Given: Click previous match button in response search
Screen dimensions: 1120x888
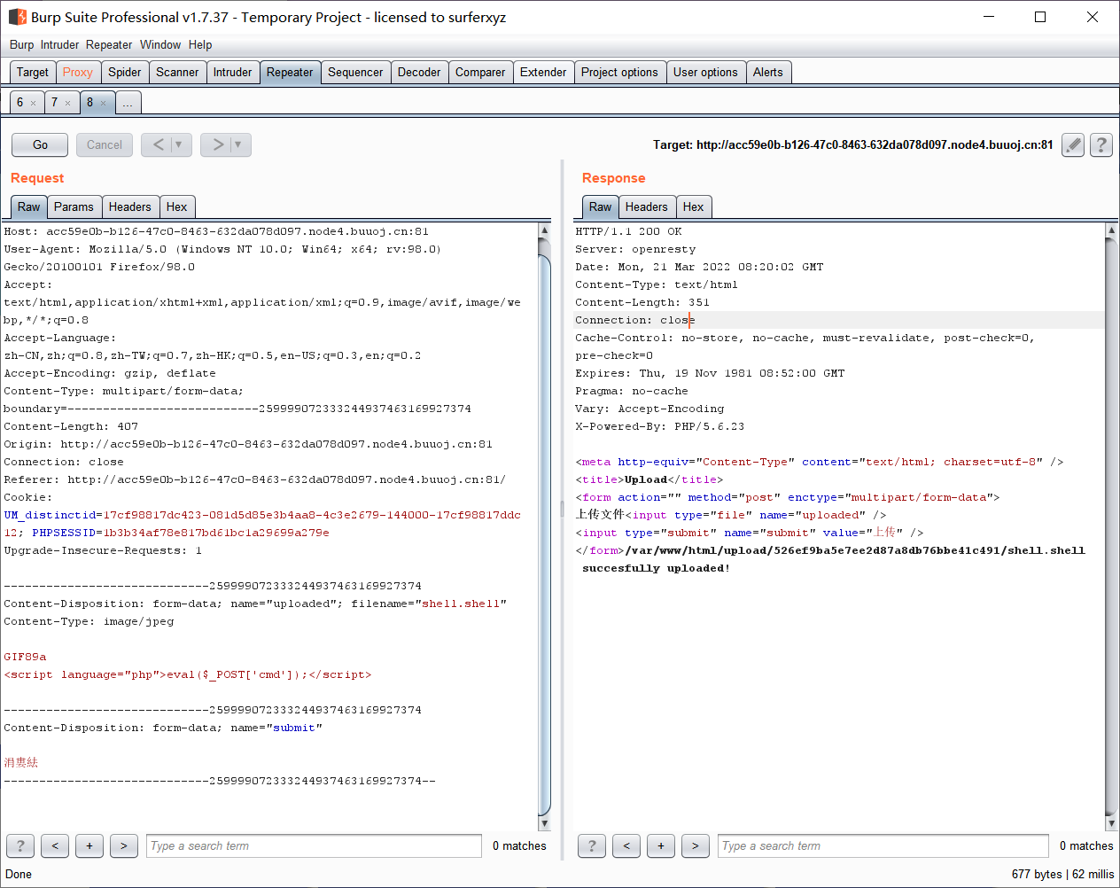Looking at the screenshot, I should 626,845.
